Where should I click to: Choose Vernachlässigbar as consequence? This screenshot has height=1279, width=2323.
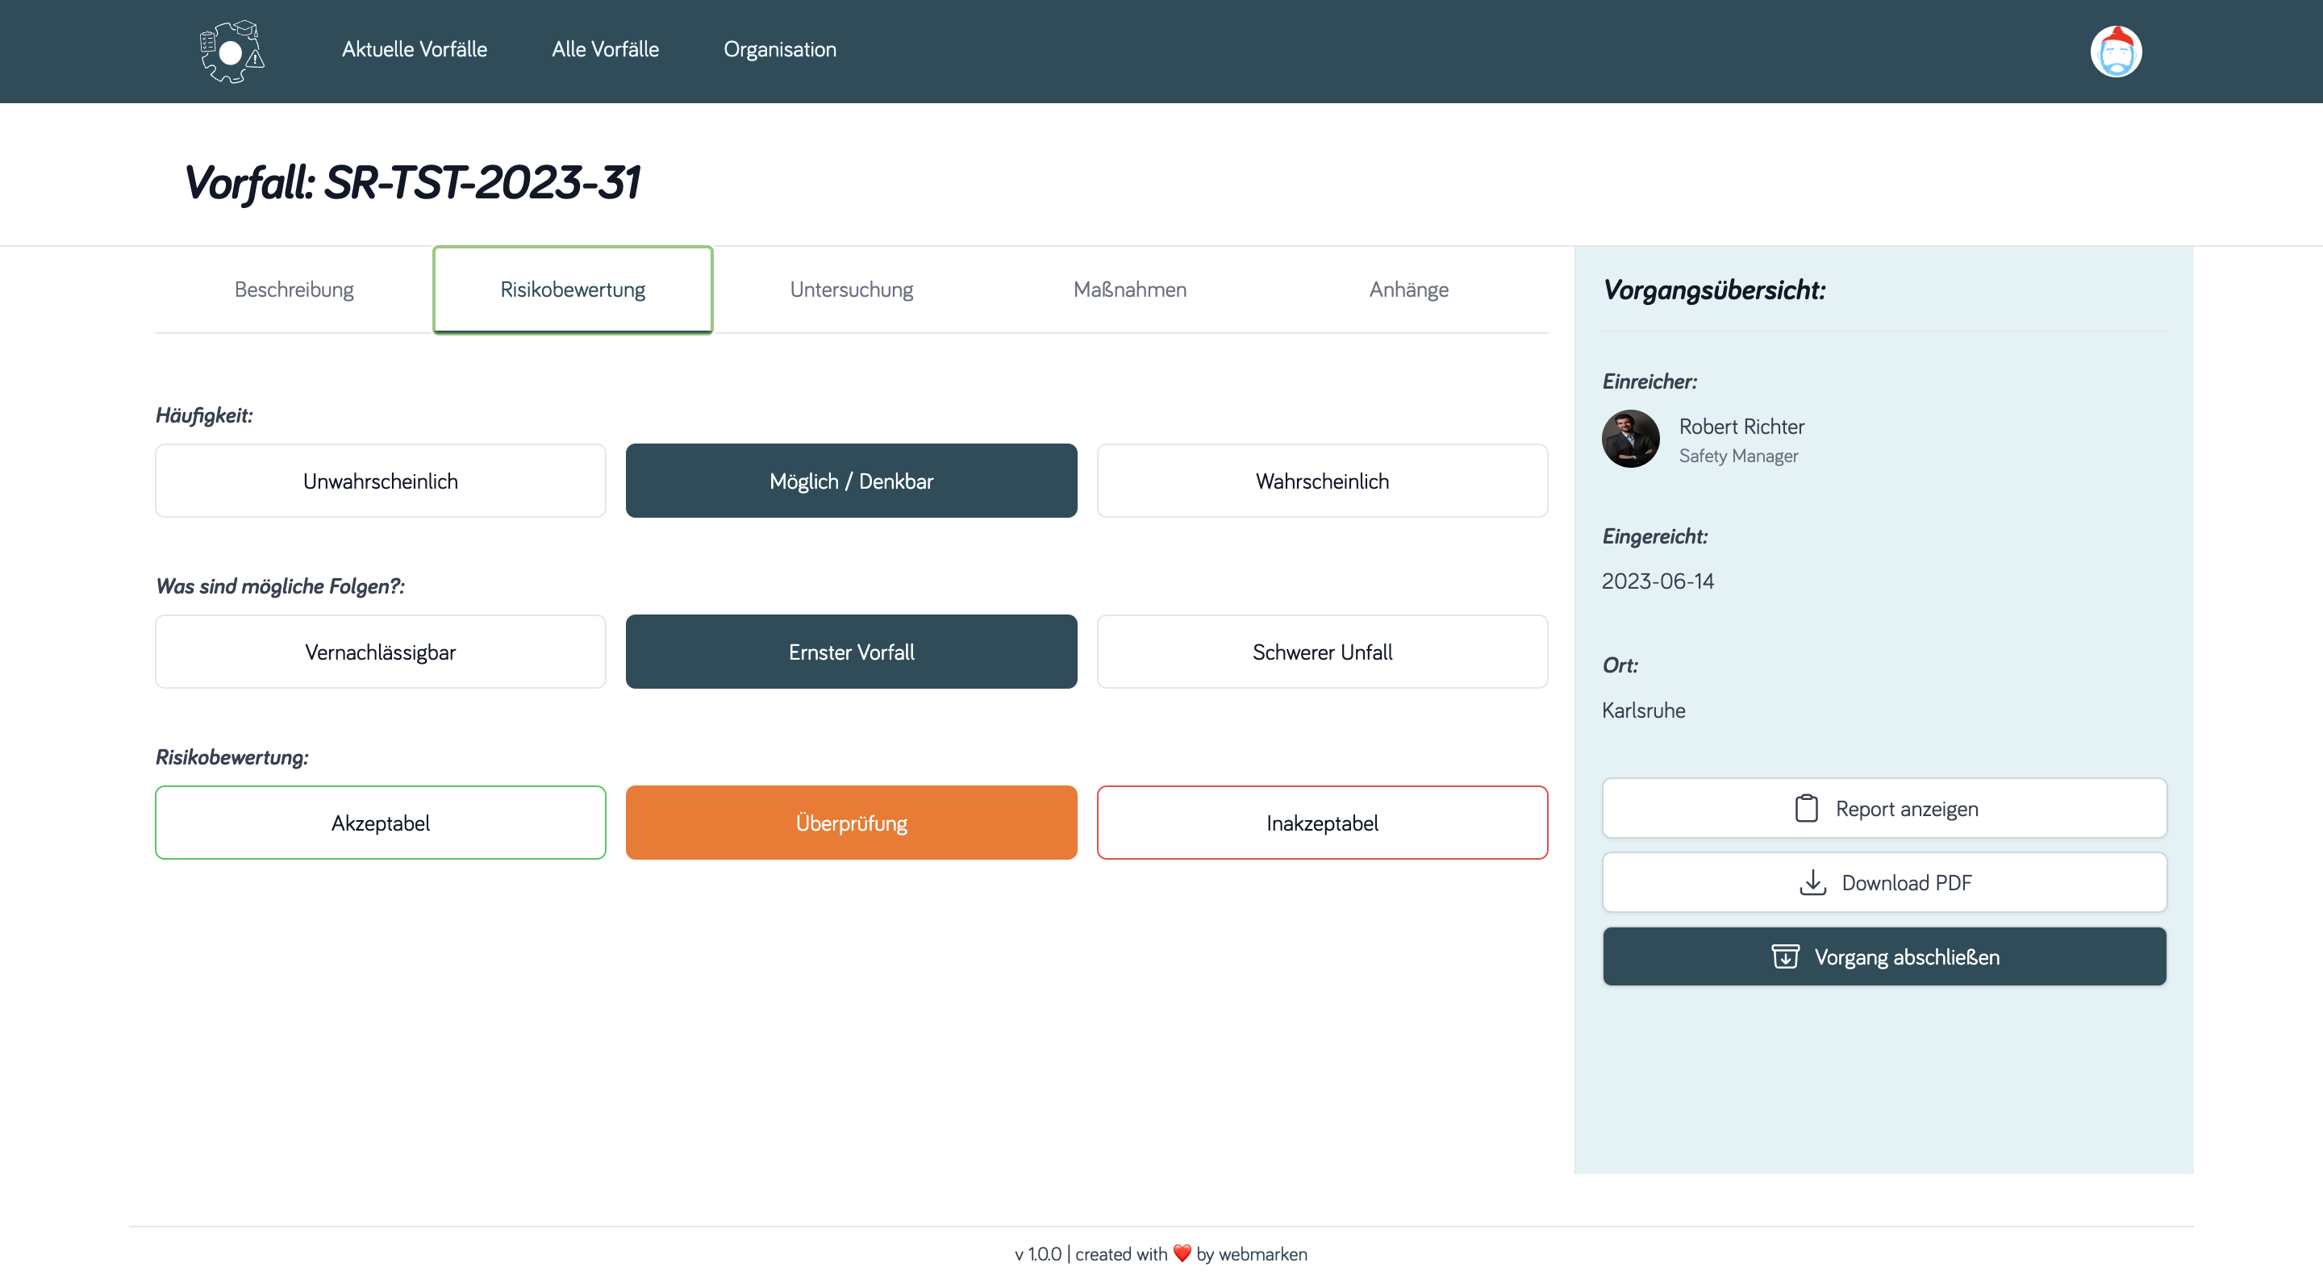click(x=380, y=652)
